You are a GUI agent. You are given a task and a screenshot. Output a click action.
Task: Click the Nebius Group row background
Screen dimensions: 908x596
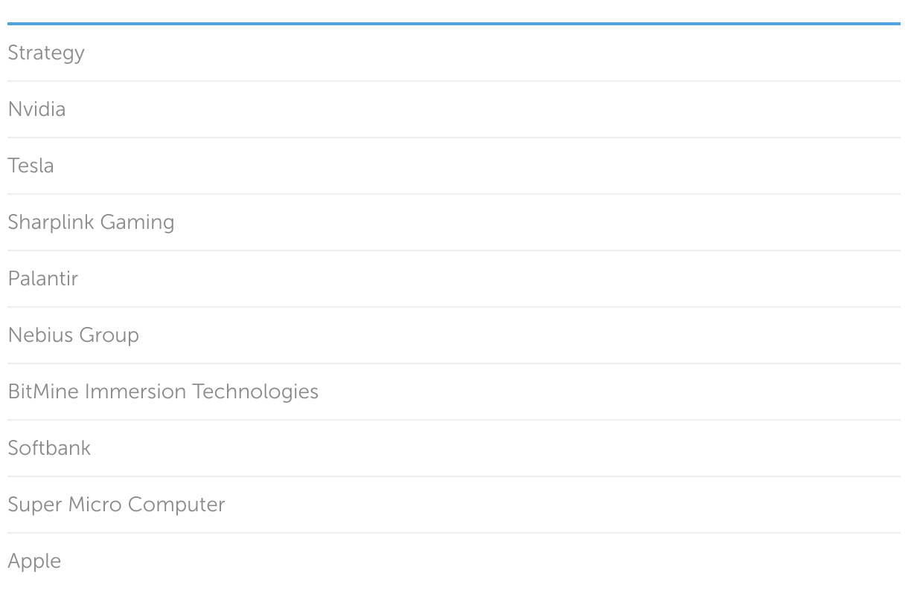tap(521, 335)
